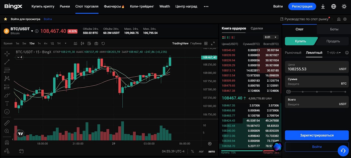Click the order amount percentage slider handle
Image resolution: width=351 pixels, height=158 pixels.
289,92
